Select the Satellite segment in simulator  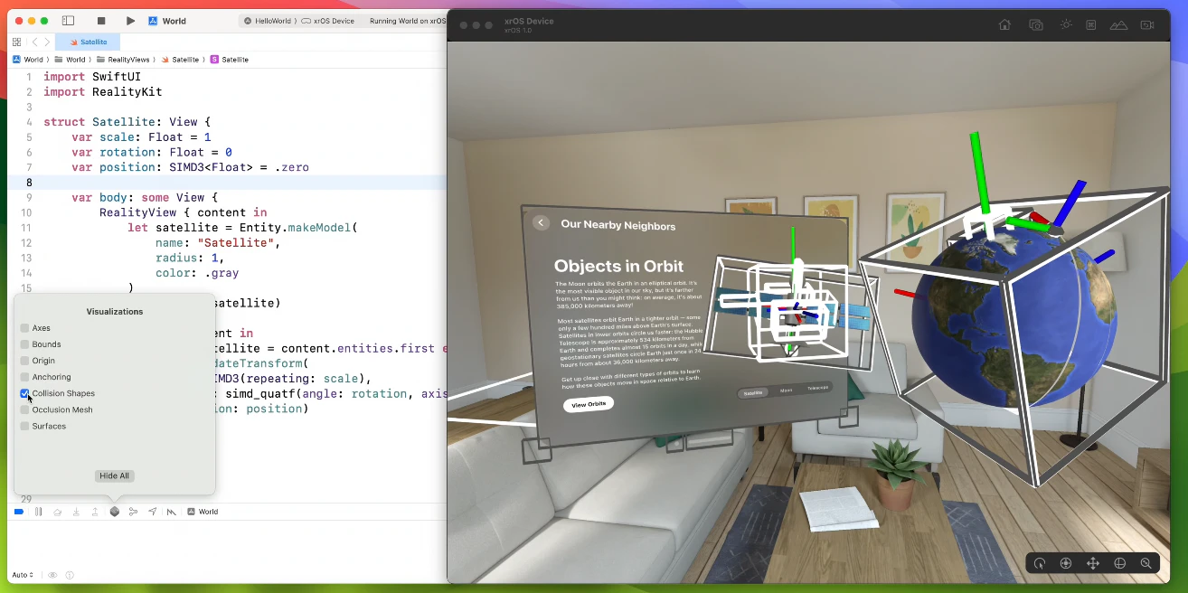click(x=753, y=392)
